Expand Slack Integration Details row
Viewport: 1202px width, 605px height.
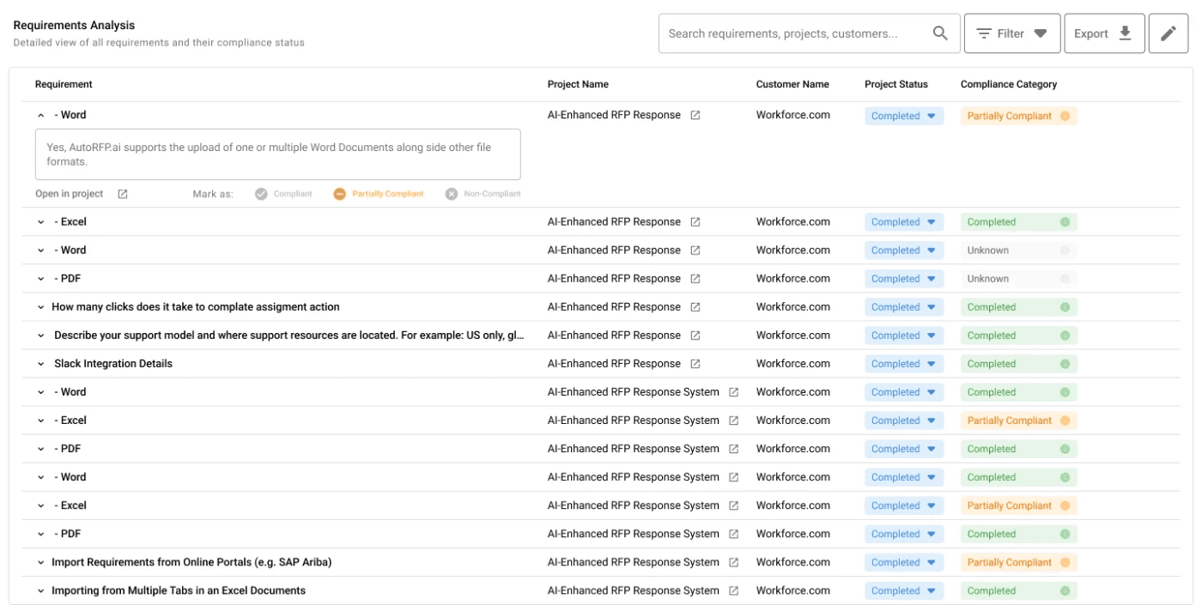[x=40, y=364]
